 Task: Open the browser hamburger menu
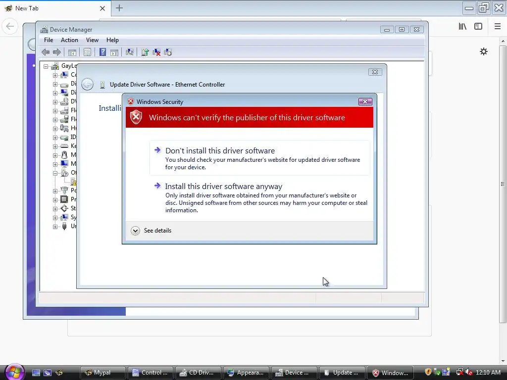coord(498,26)
